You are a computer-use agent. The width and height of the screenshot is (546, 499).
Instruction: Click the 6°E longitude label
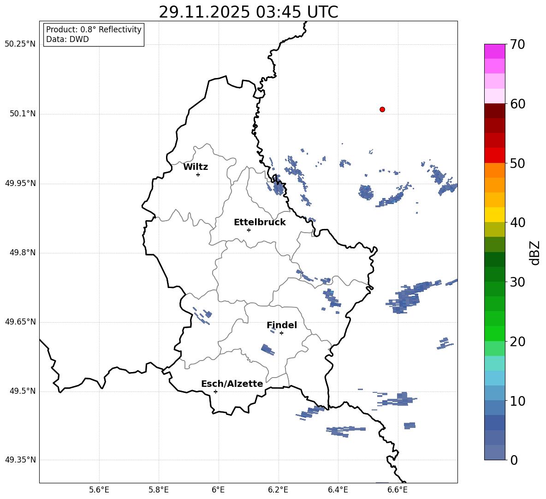pyautogui.click(x=218, y=490)
